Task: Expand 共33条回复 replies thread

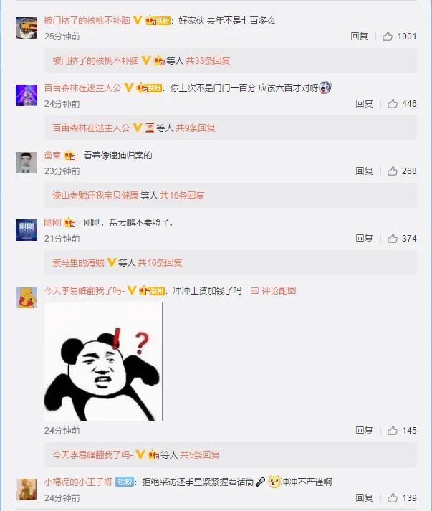Action: (x=208, y=61)
